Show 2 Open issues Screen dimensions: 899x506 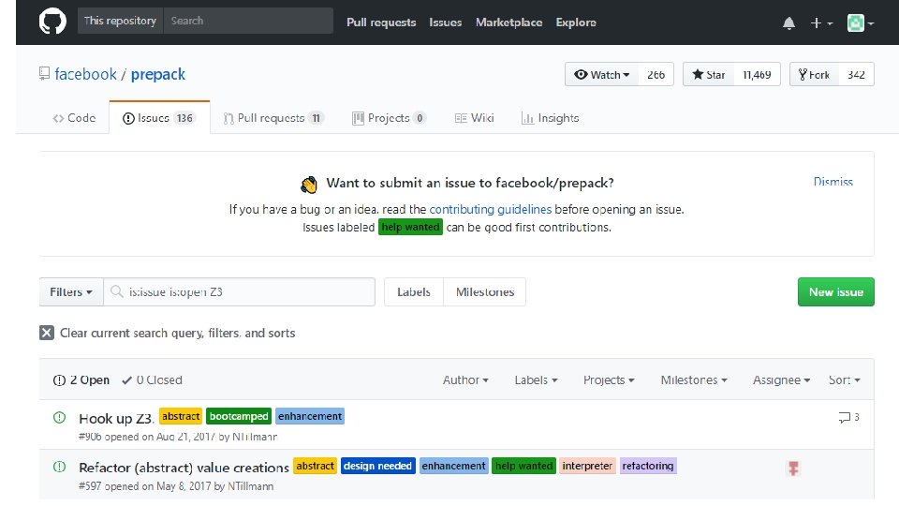(x=81, y=379)
